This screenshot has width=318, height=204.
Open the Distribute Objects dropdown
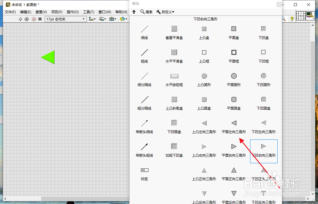(102, 19)
